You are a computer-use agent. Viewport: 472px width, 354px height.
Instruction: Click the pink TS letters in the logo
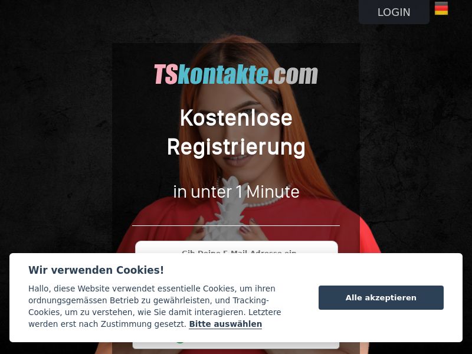(x=166, y=74)
